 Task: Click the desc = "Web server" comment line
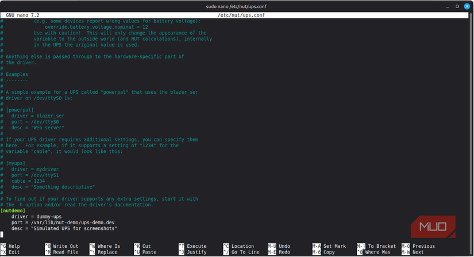click(33, 128)
